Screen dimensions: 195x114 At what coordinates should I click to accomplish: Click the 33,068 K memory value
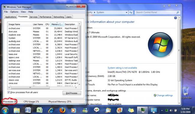pos(58,28)
